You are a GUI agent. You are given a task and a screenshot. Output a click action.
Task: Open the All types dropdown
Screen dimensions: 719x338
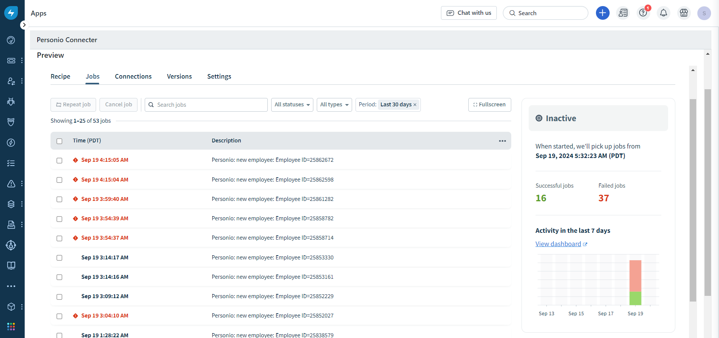(x=334, y=105)
